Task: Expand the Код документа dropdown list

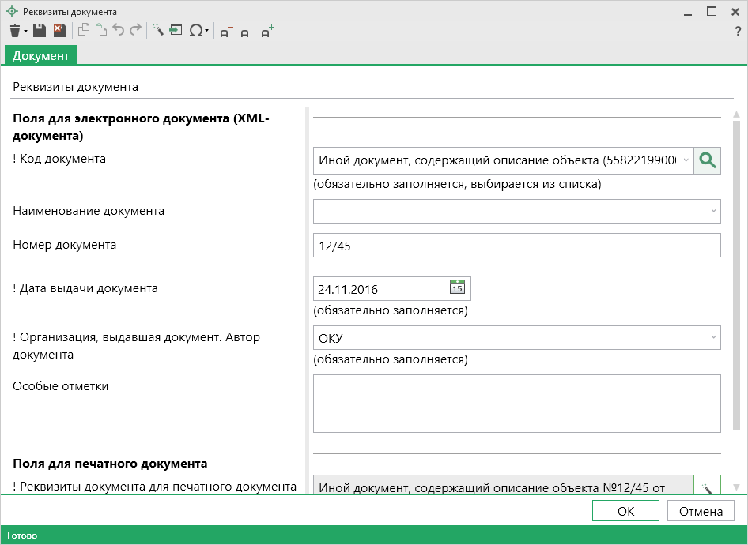Action: coord(685,160)
